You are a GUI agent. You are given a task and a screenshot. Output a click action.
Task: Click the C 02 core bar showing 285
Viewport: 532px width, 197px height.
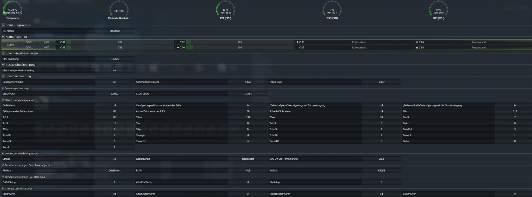coord(240,42)
